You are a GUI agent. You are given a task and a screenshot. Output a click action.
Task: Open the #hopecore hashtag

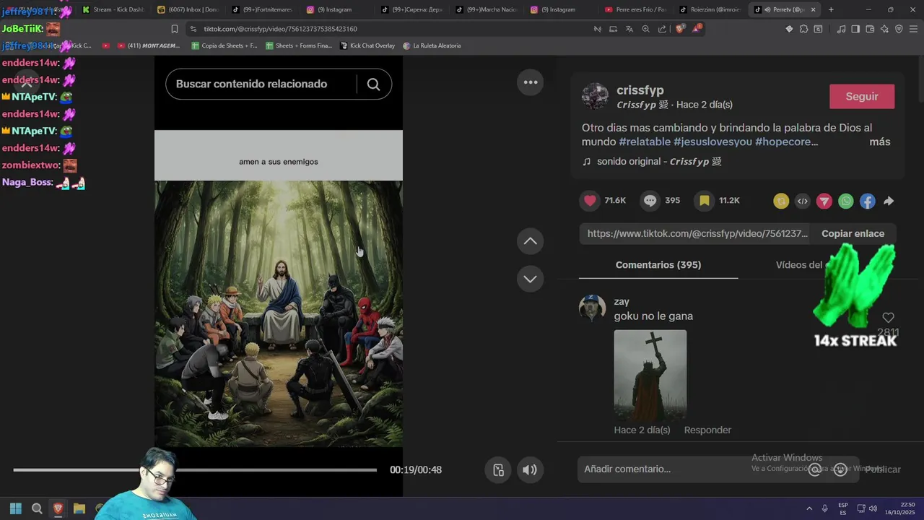coord(786,142)
